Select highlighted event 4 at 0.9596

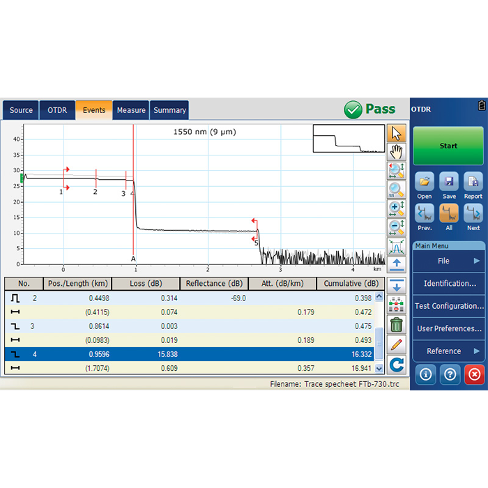(x=189, y=354)
